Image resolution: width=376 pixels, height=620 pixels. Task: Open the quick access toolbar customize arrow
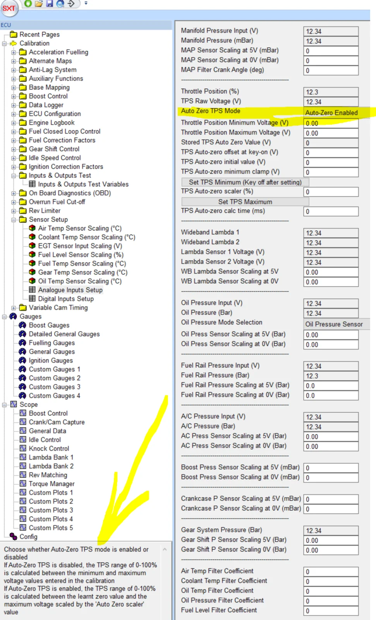(86, 3)
